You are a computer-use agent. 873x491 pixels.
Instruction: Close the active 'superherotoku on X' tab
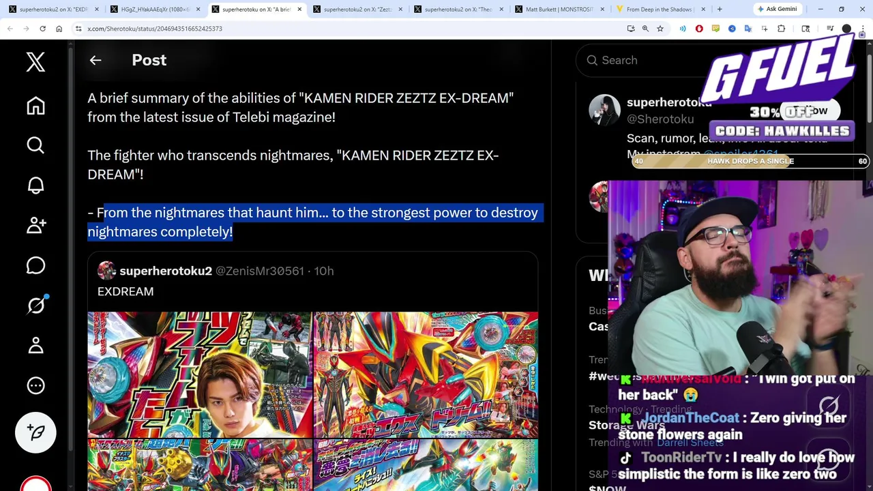pos(299,10)
